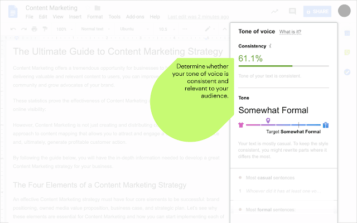The image size is (357, 223).
Task: Click the activity trend icon
Action: (274, 11)
